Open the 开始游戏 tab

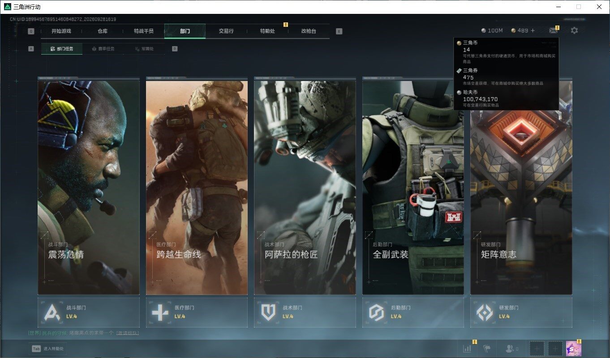click(x=61, y=31)
